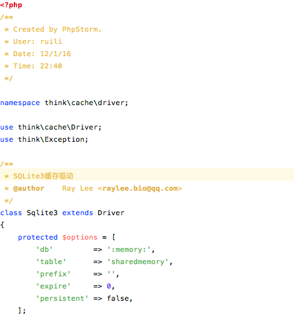Click class name 'Sqlite3'
The width and height of the screenshot is (294, 318).
42,213
